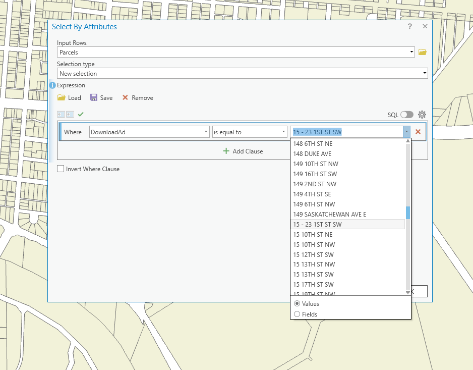Click the red X to delete the clause
The height and width of the screenshot is (370, 473).
(417, 131)
